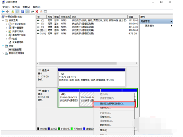Click the blue help question-mark toolbar icon
Screen dimensions: 183x137
(23, 11)
